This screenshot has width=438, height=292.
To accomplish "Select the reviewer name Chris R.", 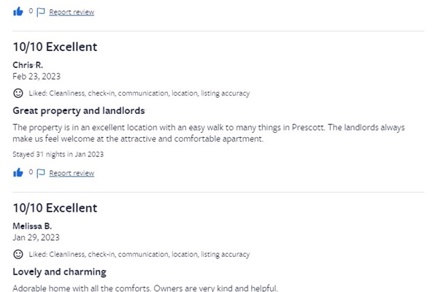I will [x=28, y=65].
